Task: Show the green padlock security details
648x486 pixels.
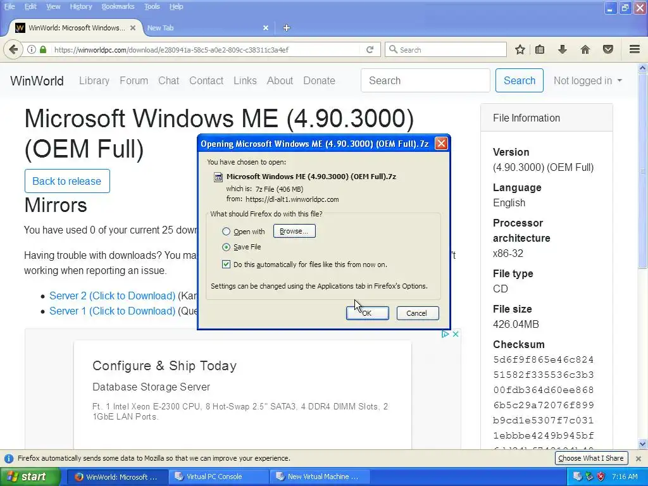Action: pos(43,49)
